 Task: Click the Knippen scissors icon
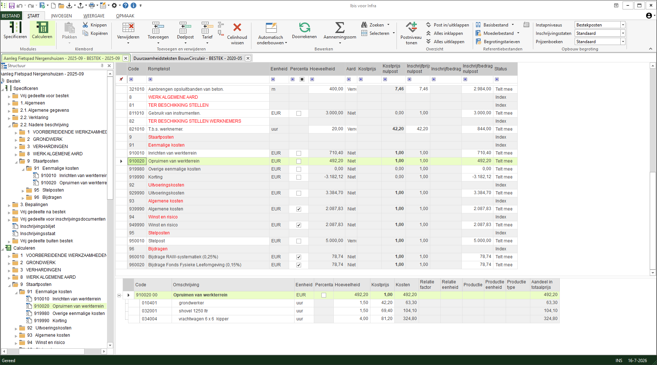[85, 25]
